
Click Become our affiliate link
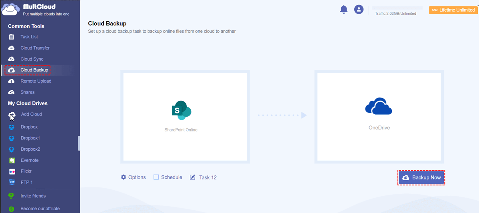[40, 209]
